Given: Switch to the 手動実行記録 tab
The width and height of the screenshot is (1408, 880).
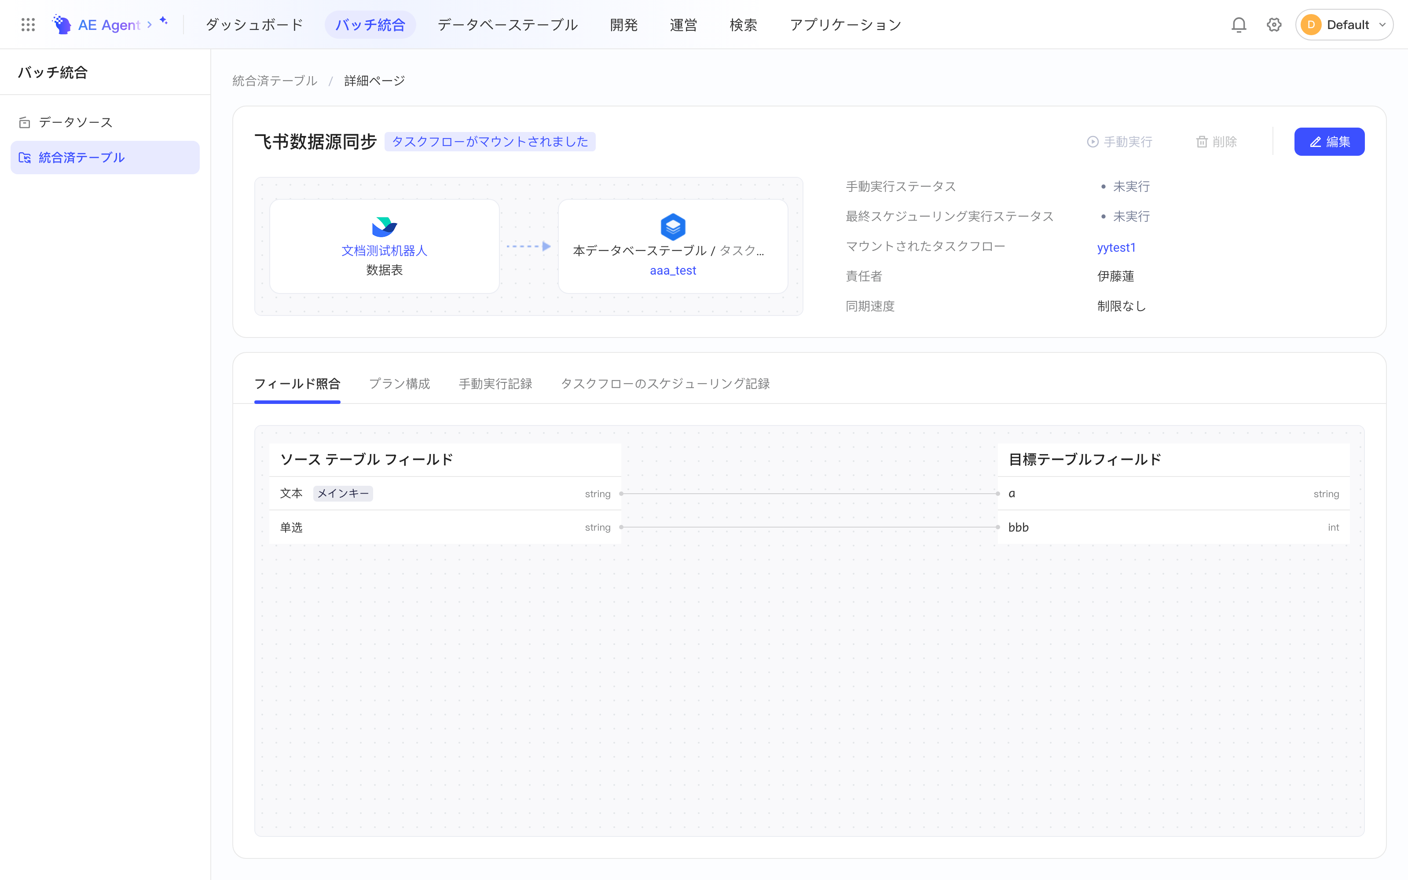Looking at the screenshot, I should (495, 384).
